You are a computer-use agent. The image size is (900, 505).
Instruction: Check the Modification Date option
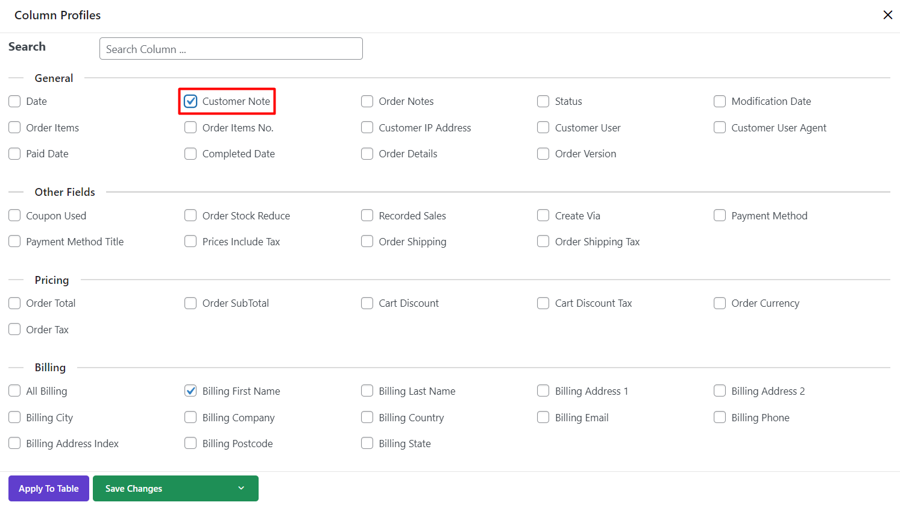coord(720,101)
